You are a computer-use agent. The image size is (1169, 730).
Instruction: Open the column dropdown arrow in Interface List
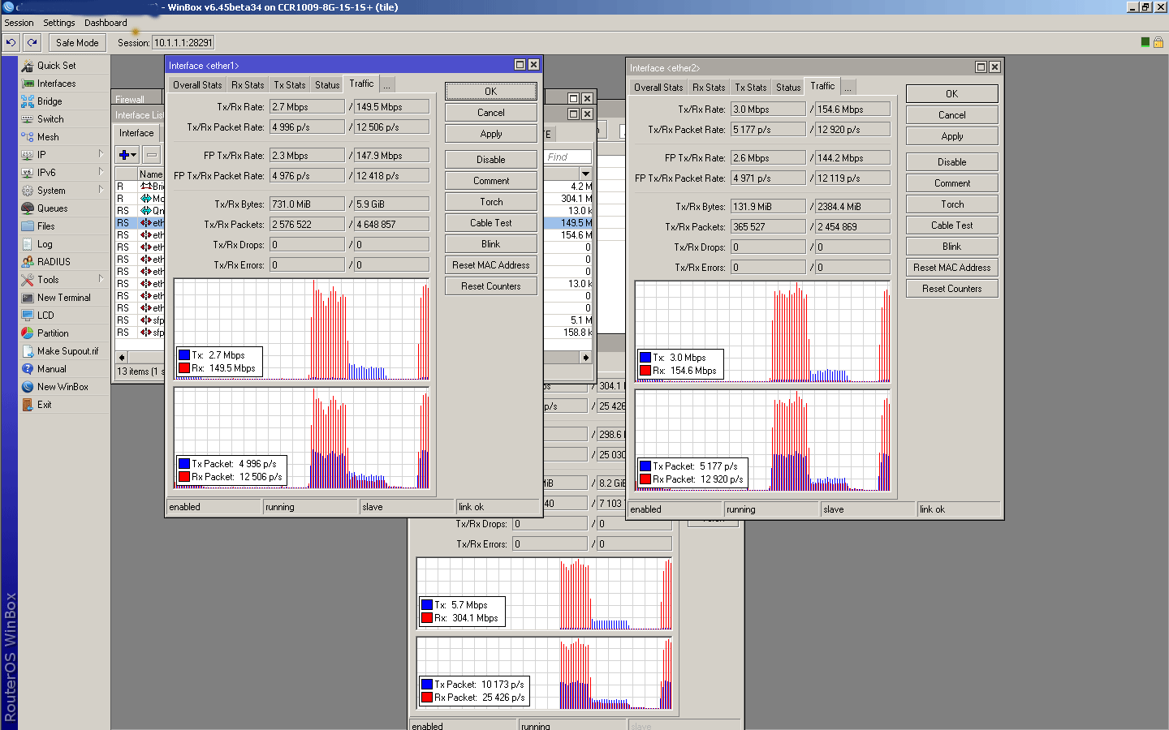click(x=585, y=174)
